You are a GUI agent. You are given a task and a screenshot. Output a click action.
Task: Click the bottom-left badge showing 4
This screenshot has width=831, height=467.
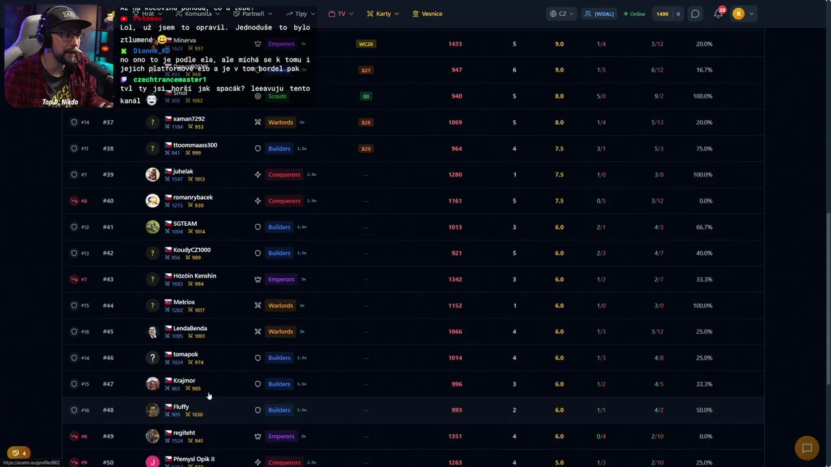click(x=19, y=453)
